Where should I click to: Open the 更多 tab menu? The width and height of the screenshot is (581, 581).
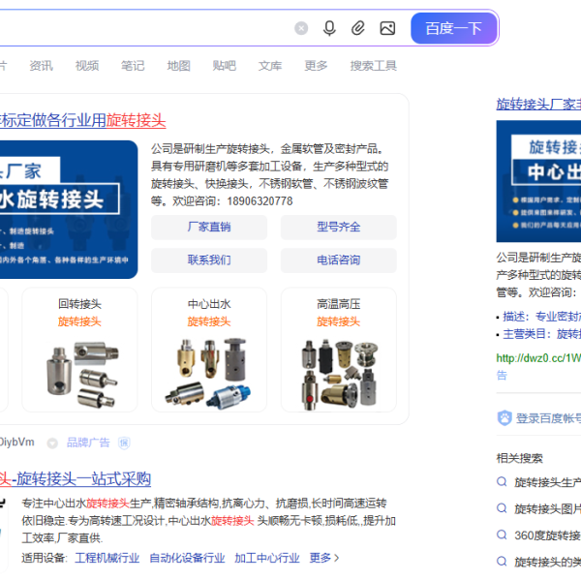pos(316,66)
